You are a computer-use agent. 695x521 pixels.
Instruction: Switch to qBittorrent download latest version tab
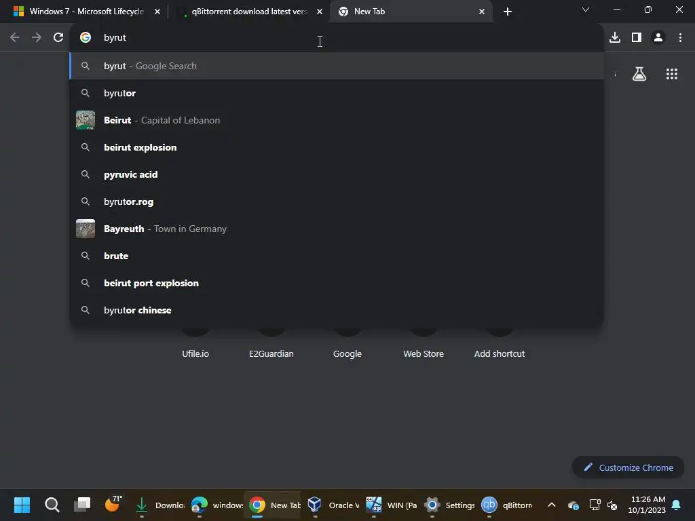click(249, 12)
